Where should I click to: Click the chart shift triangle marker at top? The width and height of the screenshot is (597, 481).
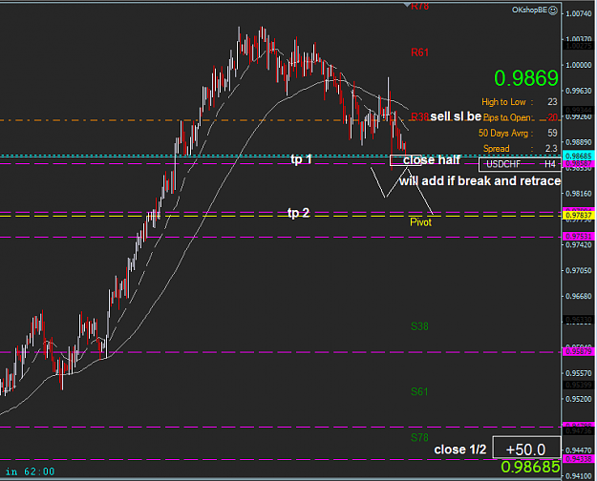pyautogui.click(x=407, y=5)
